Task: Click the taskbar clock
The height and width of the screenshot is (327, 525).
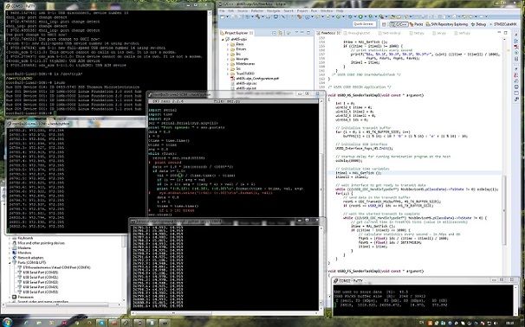Action: point(511,323)
